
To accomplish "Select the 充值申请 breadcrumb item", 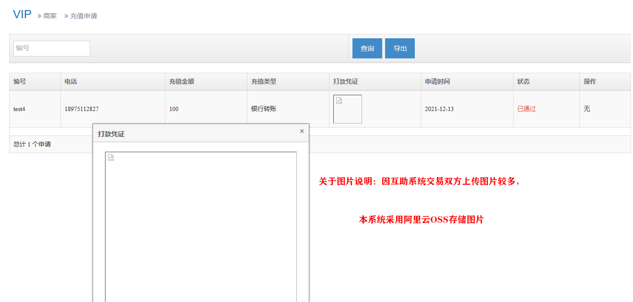I will pyautogui.click(x=83, y=16).
